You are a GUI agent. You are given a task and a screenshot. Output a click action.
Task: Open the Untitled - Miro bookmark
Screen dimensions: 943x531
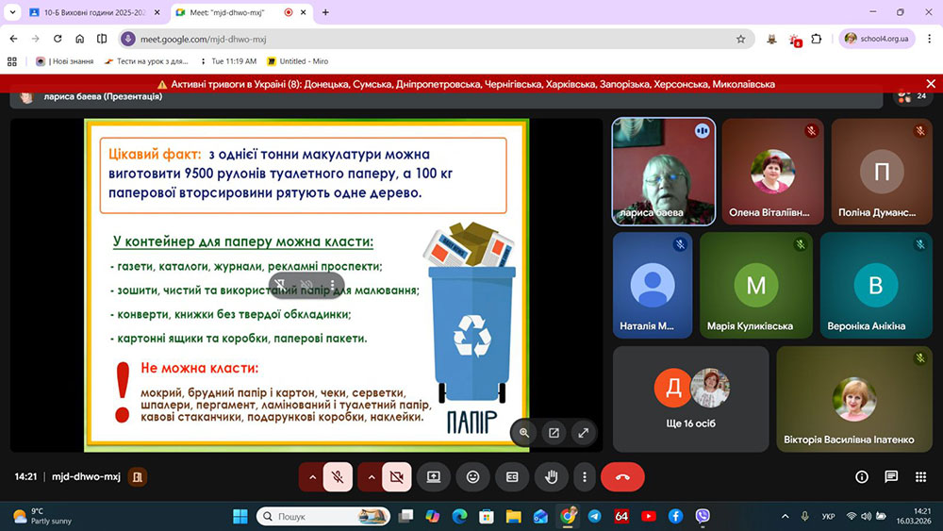[300, 61]
